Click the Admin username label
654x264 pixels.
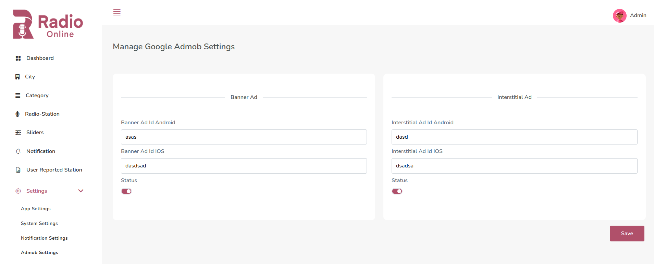coord(638,15)
